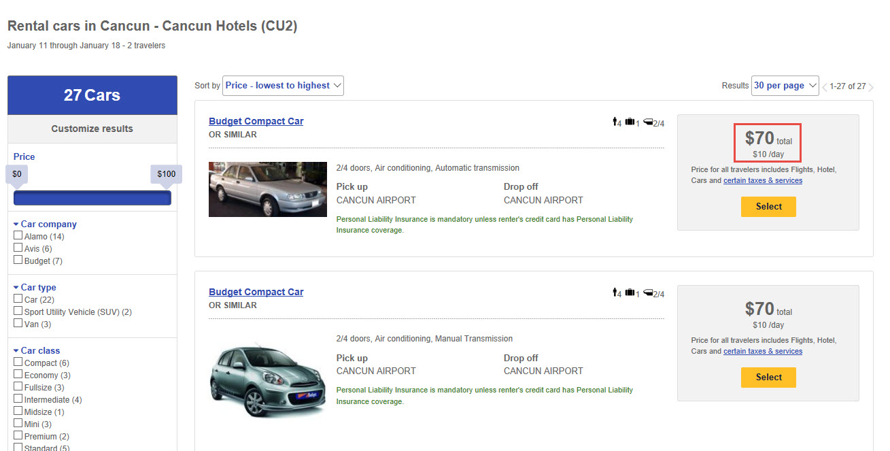Viewport: 890px width, 451px height.
Task: Click passenger capacity icon on manual transmission card
Action: [615, 293]
